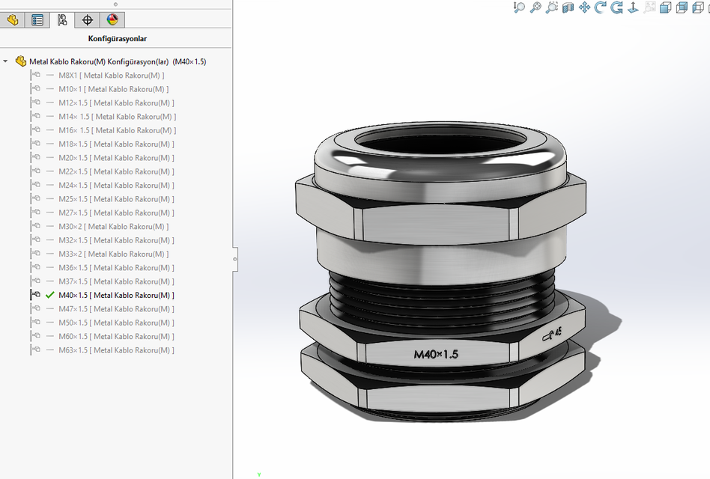Select the Pan tool in the heads-up toolbar
The width and height of the screenshot is (710, 479).
pyautogui.click(x=584, y=8)
